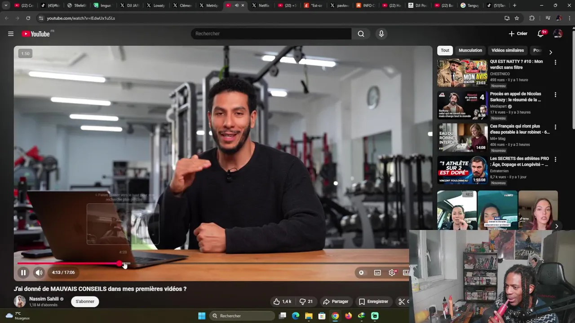Switch to the INFO C browser tab

click(366, 5)
